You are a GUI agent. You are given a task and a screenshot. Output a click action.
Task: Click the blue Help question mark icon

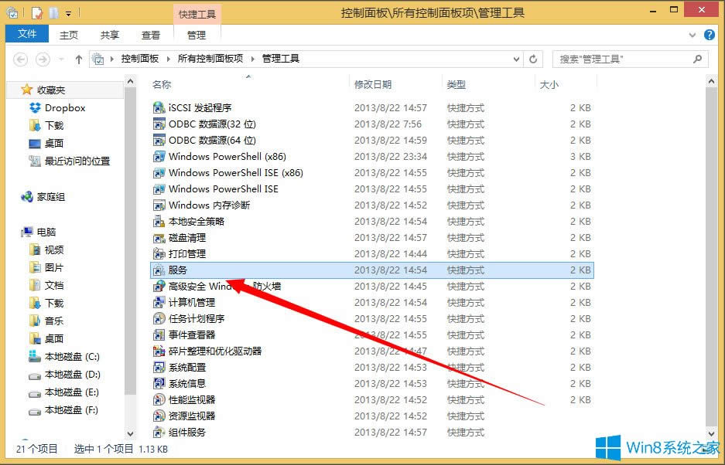(710, 34)
